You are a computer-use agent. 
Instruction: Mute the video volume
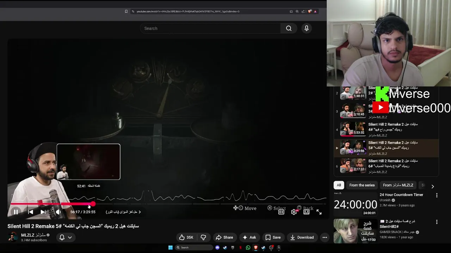click(x=58, y=212)
